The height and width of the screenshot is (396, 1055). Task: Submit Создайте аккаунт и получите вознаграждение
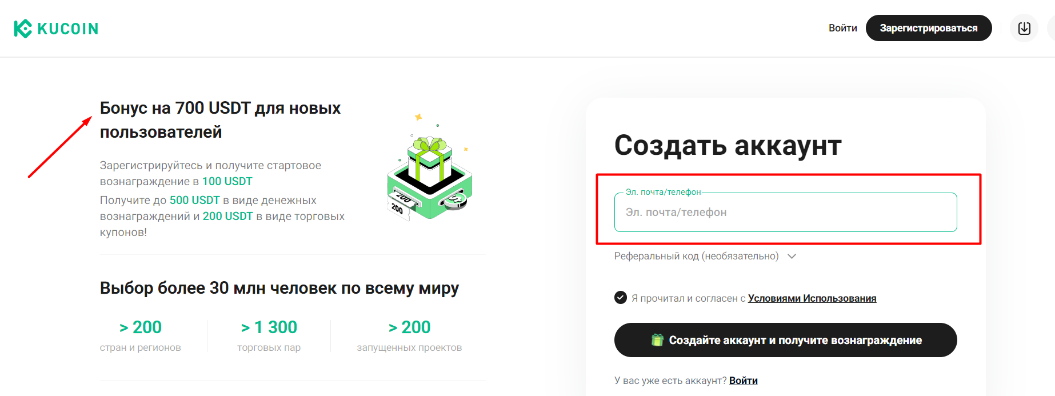[x=786, y=340]
